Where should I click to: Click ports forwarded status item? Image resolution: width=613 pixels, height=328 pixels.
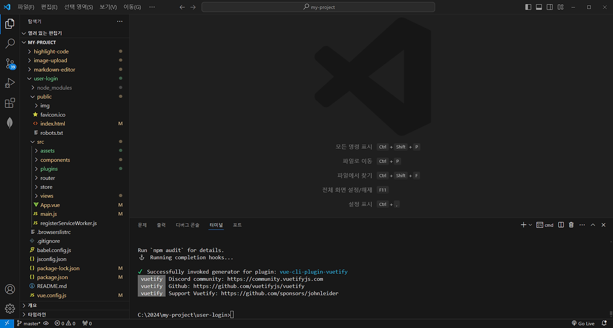(x=87, y=323)
